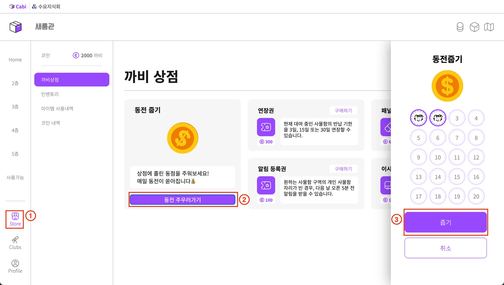Open 아이템 사용내역 menu item

click(57, 109)
